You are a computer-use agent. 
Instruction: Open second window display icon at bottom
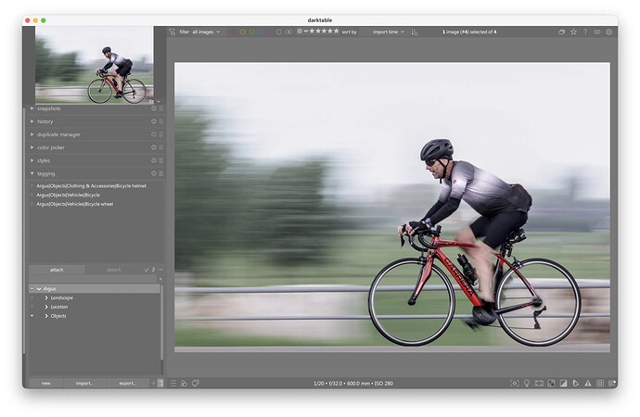click(196, 383)
